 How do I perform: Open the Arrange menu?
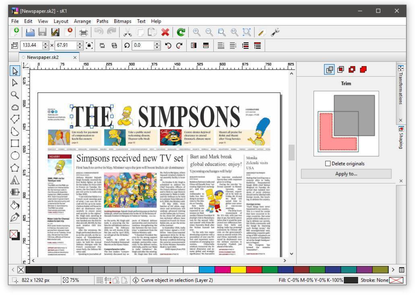click(82, 21)
